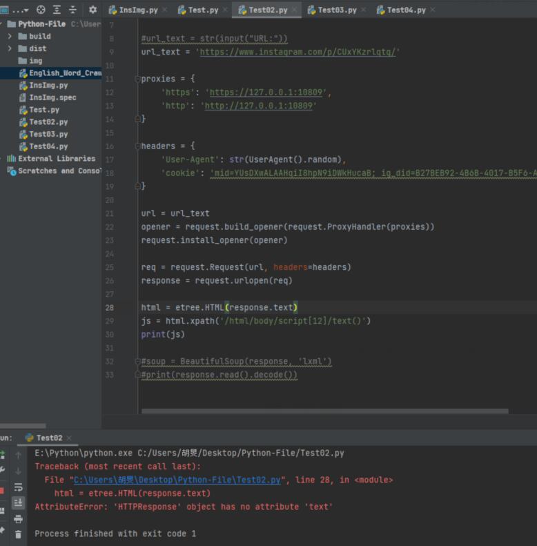Close the Test04.py editor tab
This screenshot has height=546, width=537.
tap(433, 10)
